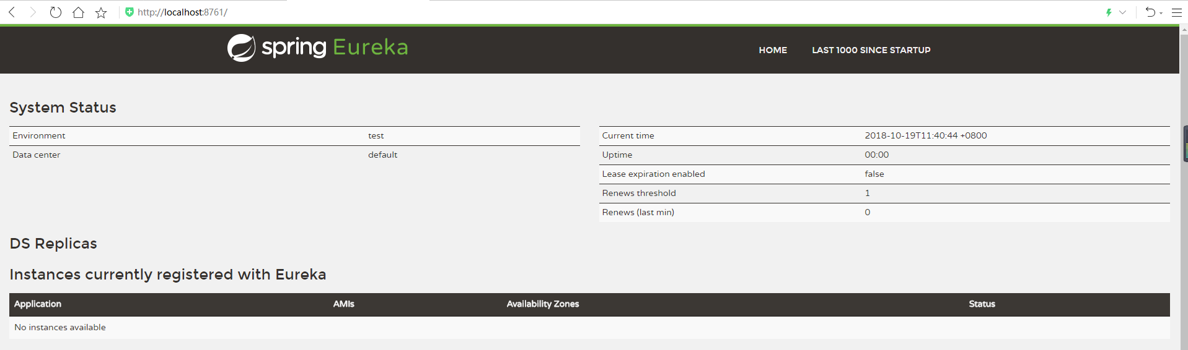
Task: Click the green security shield icon
Action: [x=129, y=12]
